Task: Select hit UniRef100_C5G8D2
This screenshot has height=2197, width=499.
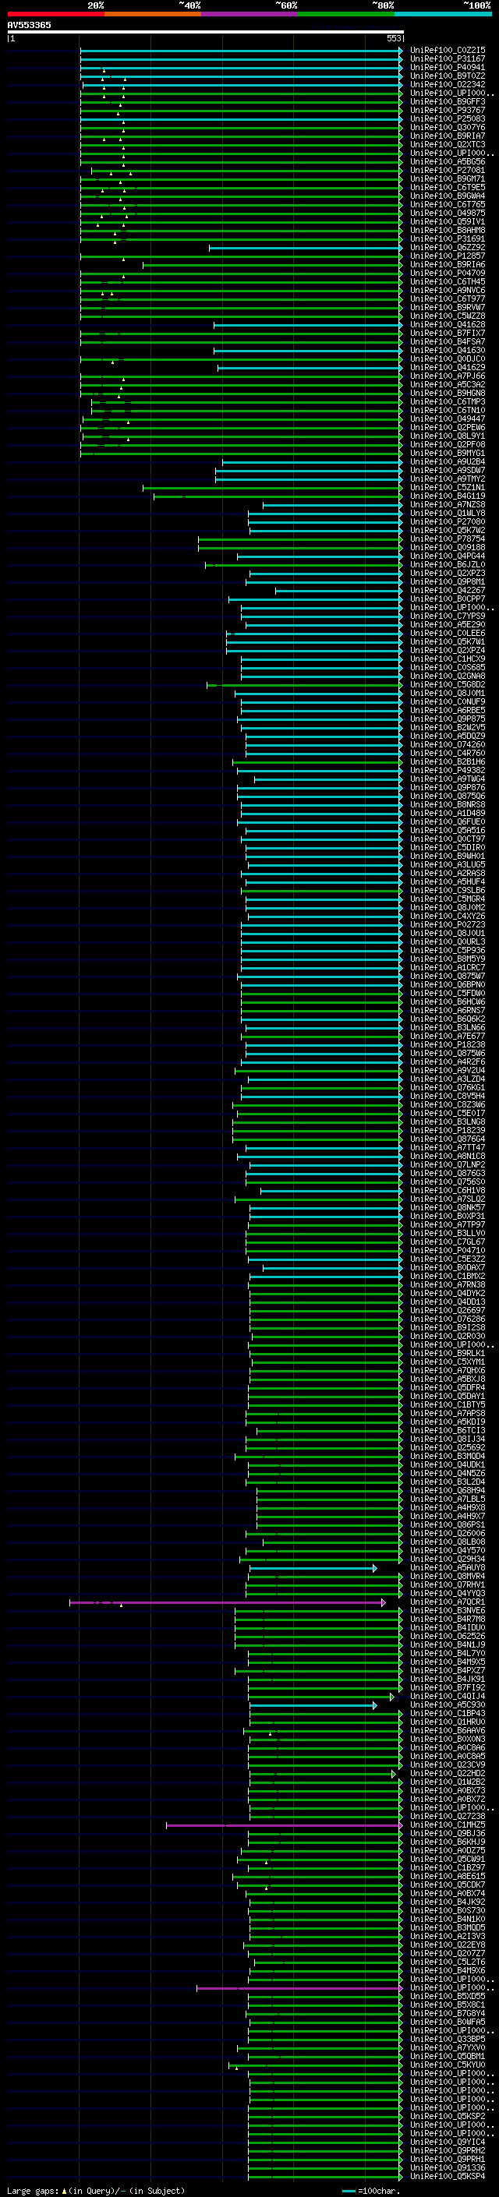Action: pos(447,684)
